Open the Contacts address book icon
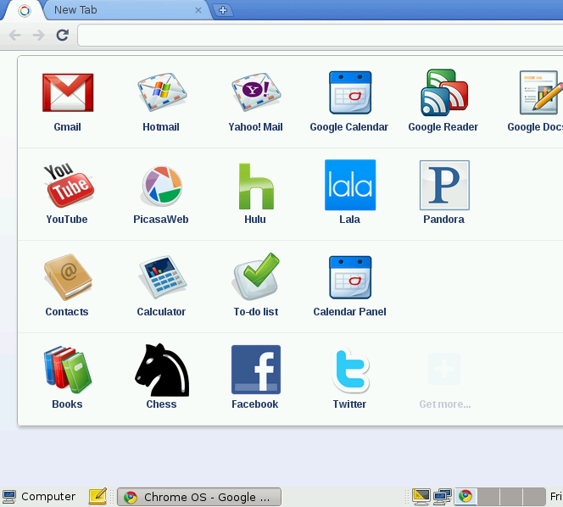Viewport: 563px width, 507px height. [68, 277]
